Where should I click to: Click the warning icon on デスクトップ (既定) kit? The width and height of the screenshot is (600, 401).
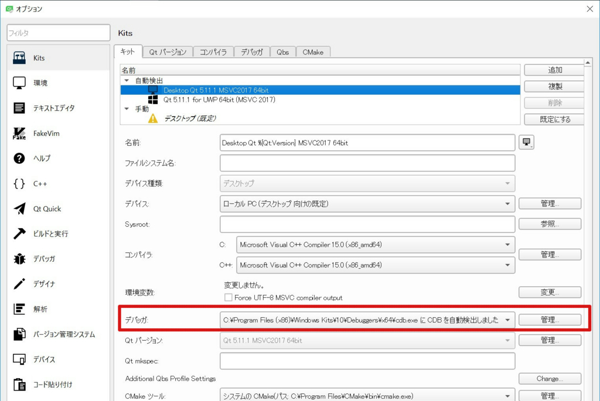(153, 118)
